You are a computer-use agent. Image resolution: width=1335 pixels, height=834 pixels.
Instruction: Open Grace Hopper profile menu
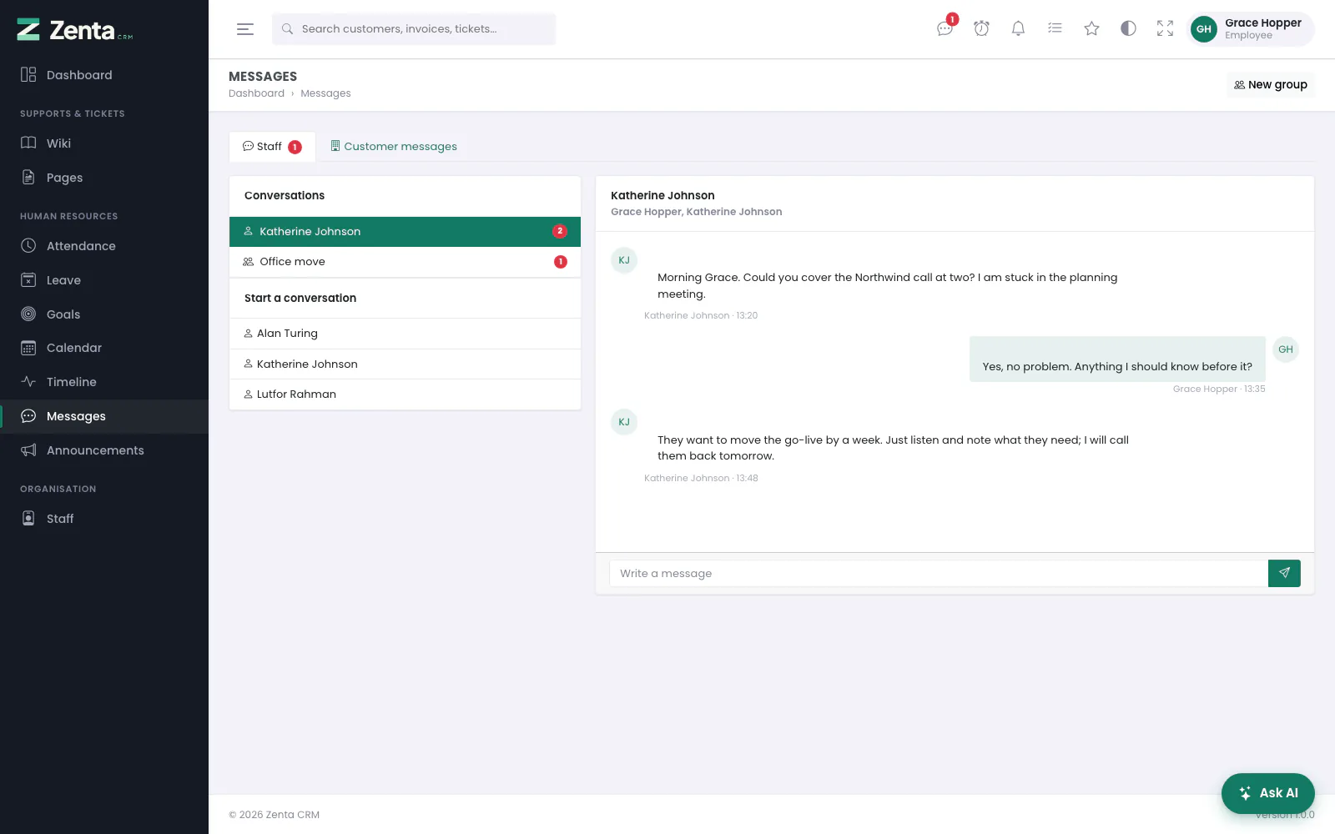(1251, 29)
